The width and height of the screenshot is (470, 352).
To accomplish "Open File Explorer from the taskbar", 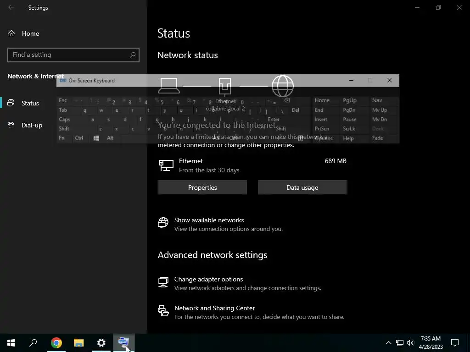I will [x=78, y=343].
